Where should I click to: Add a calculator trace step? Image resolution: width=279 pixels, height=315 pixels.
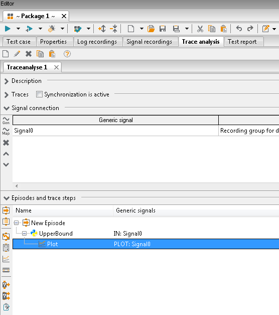coord(6,248)
